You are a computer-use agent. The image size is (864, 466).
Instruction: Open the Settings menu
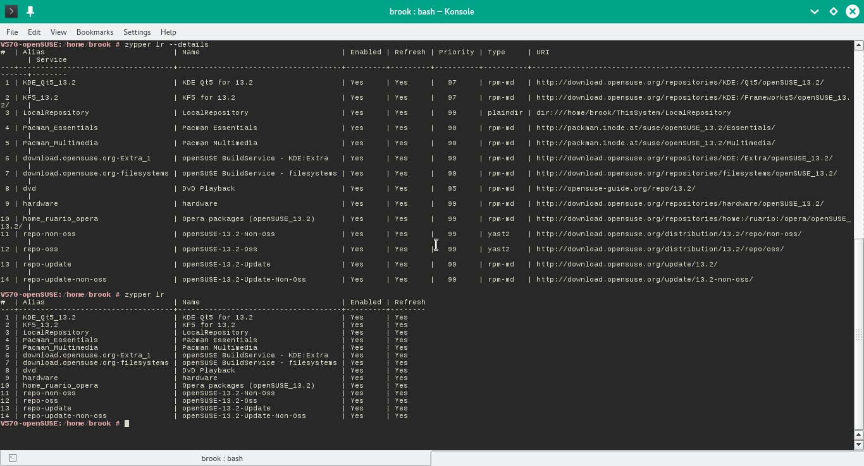[x=137, y=32]
